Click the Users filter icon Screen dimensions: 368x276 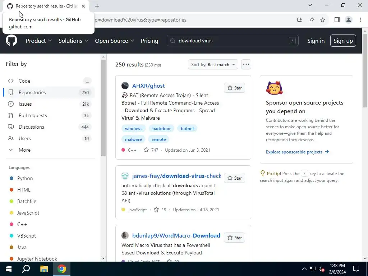(x=11, y=138)
